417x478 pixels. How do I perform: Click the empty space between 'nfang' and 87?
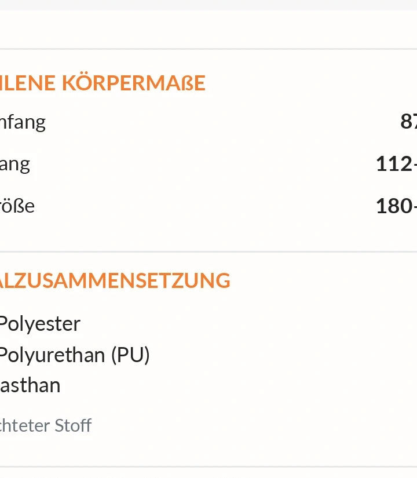[222, 122]
